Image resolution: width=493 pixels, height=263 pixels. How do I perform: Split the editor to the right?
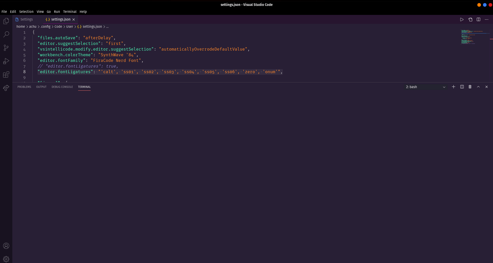[x=478, y=20]
